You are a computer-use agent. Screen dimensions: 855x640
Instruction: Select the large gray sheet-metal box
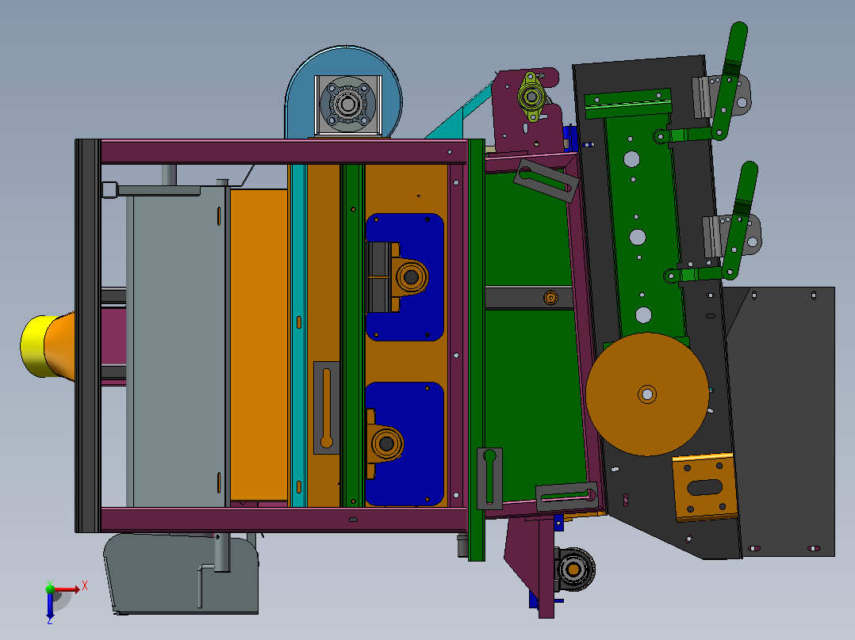point(178,346)
